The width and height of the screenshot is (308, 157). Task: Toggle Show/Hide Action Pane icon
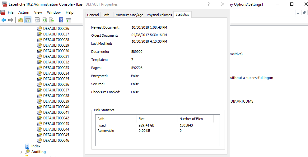coord(68,20)
